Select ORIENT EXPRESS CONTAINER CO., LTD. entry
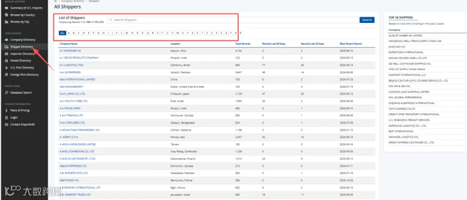Image resolution: width=467 pixels, height=200 pixels. [411, 143]
